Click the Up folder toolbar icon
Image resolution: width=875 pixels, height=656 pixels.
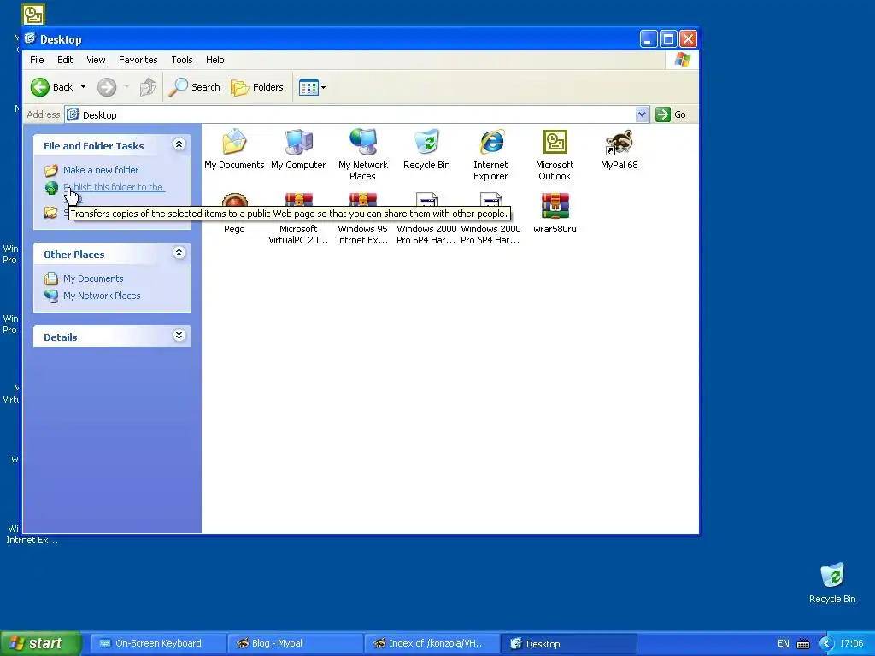coord(148,87)
